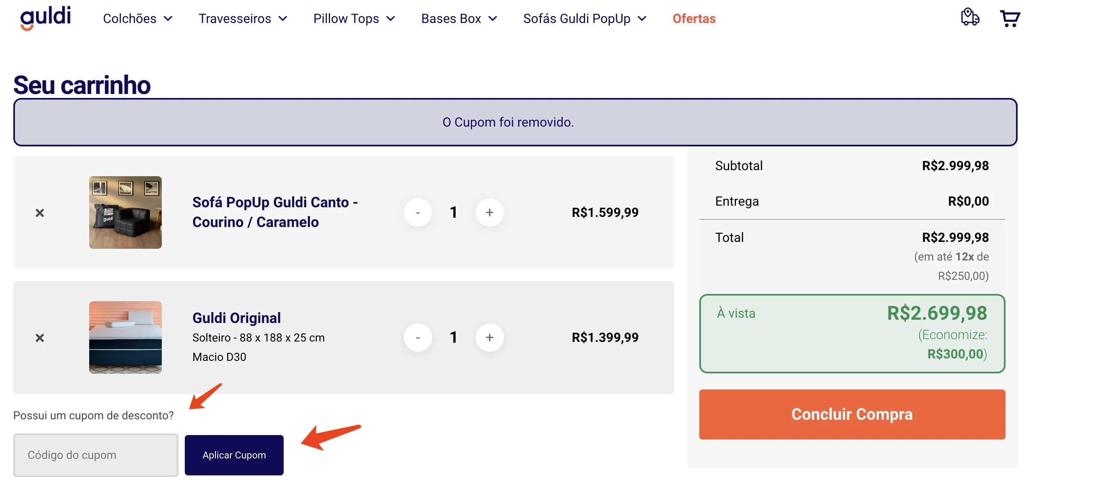Image resolution: width=1108 pixels, height=504 pixels.
Task: Decrease Sofá PopUp quantity with minus
Action: (x=418, y=212)
